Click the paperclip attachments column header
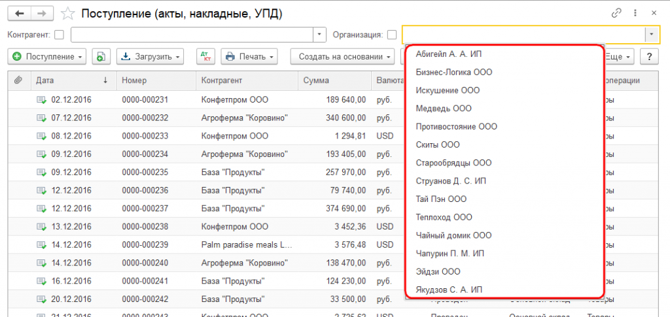This screenshot has height=317, width=670. pos(18,80)
